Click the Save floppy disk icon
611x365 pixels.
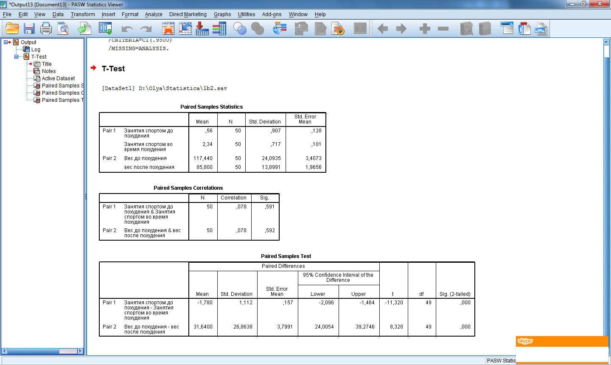[x=29, y=29]
